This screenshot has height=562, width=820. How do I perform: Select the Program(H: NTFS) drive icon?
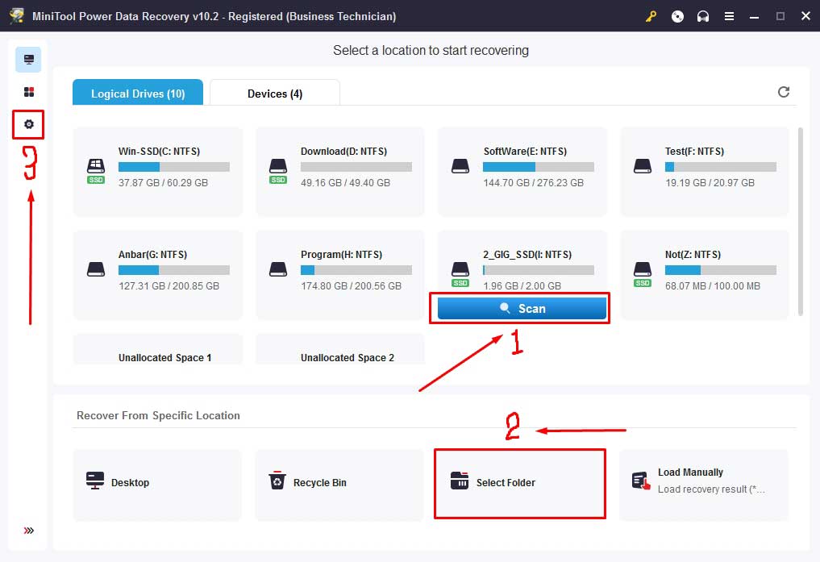click(x=278, y=270)
